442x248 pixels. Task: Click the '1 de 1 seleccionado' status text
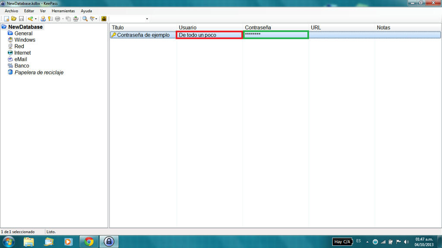[x=18, y=232]
